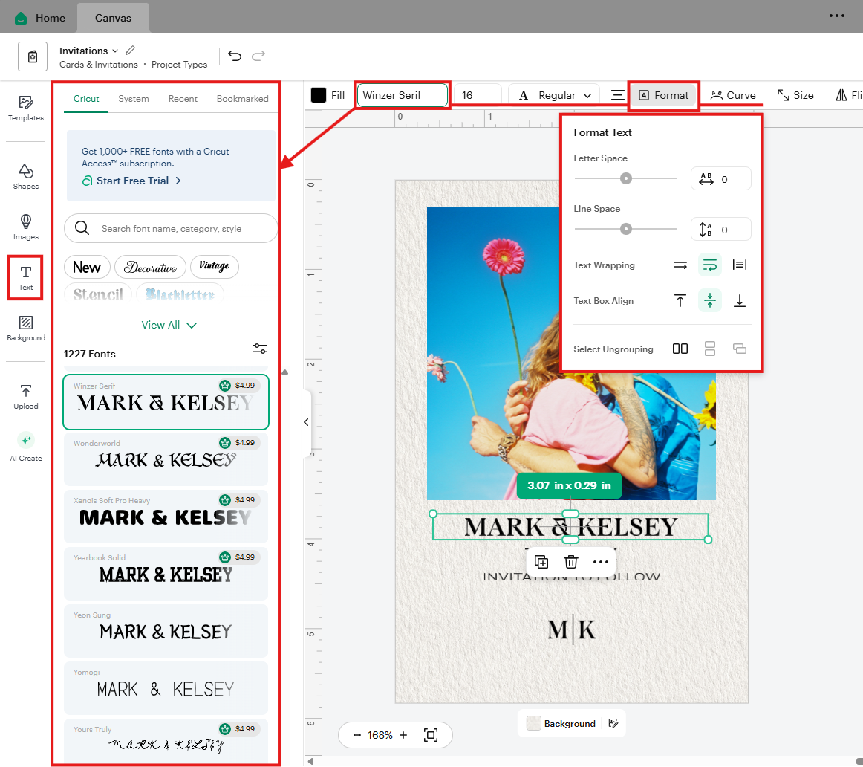
Task: Align text box to bottom
Action: click(x=739, y=301)
